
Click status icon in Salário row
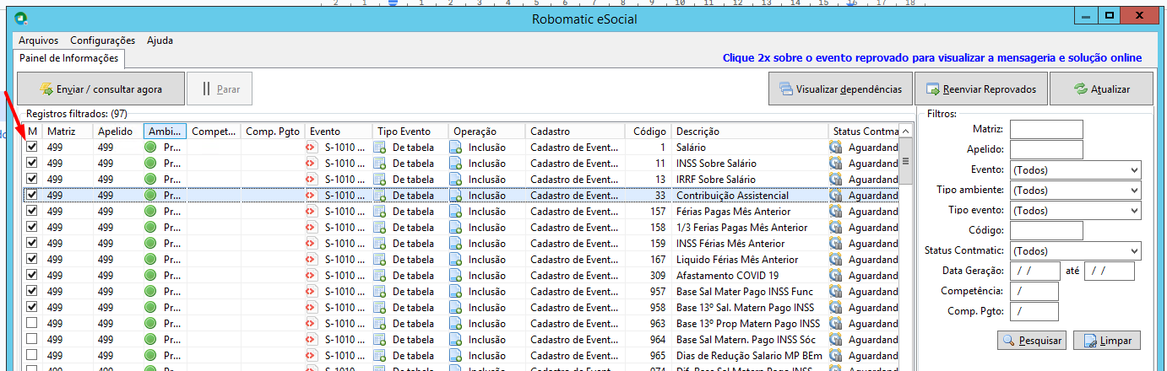click(837, 147)
